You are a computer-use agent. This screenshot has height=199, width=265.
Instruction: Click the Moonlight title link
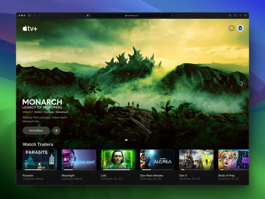tap(68, 175)
